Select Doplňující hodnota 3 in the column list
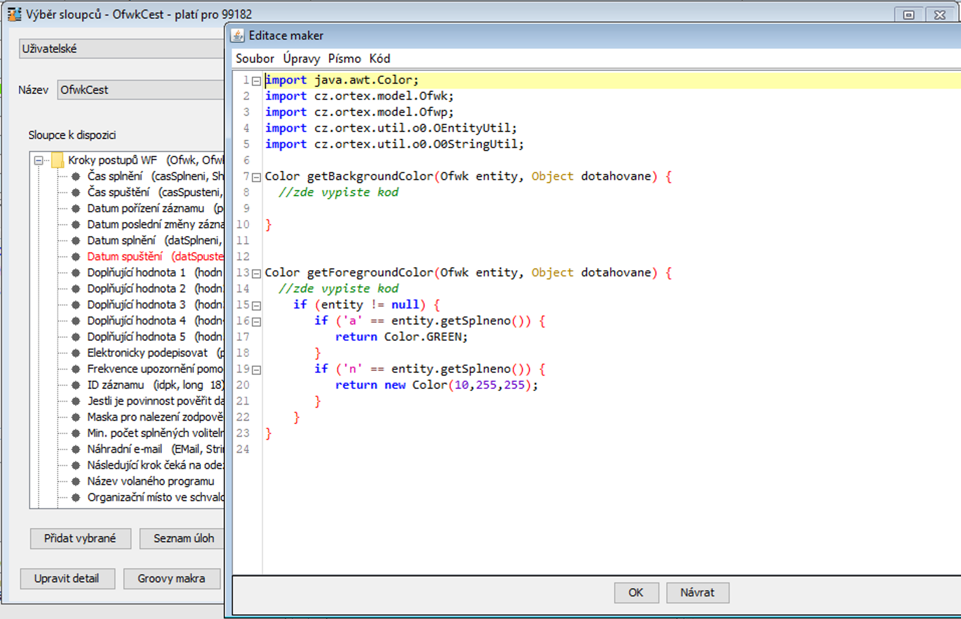This screenshot has height=619, width=961. tap(136, 304)
